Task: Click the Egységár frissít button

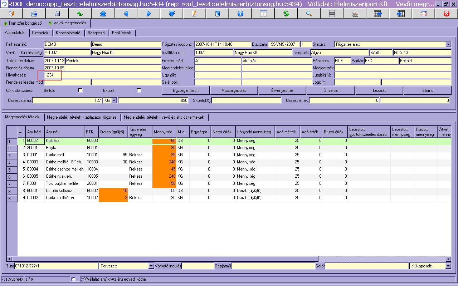Action: coord(186,90)
